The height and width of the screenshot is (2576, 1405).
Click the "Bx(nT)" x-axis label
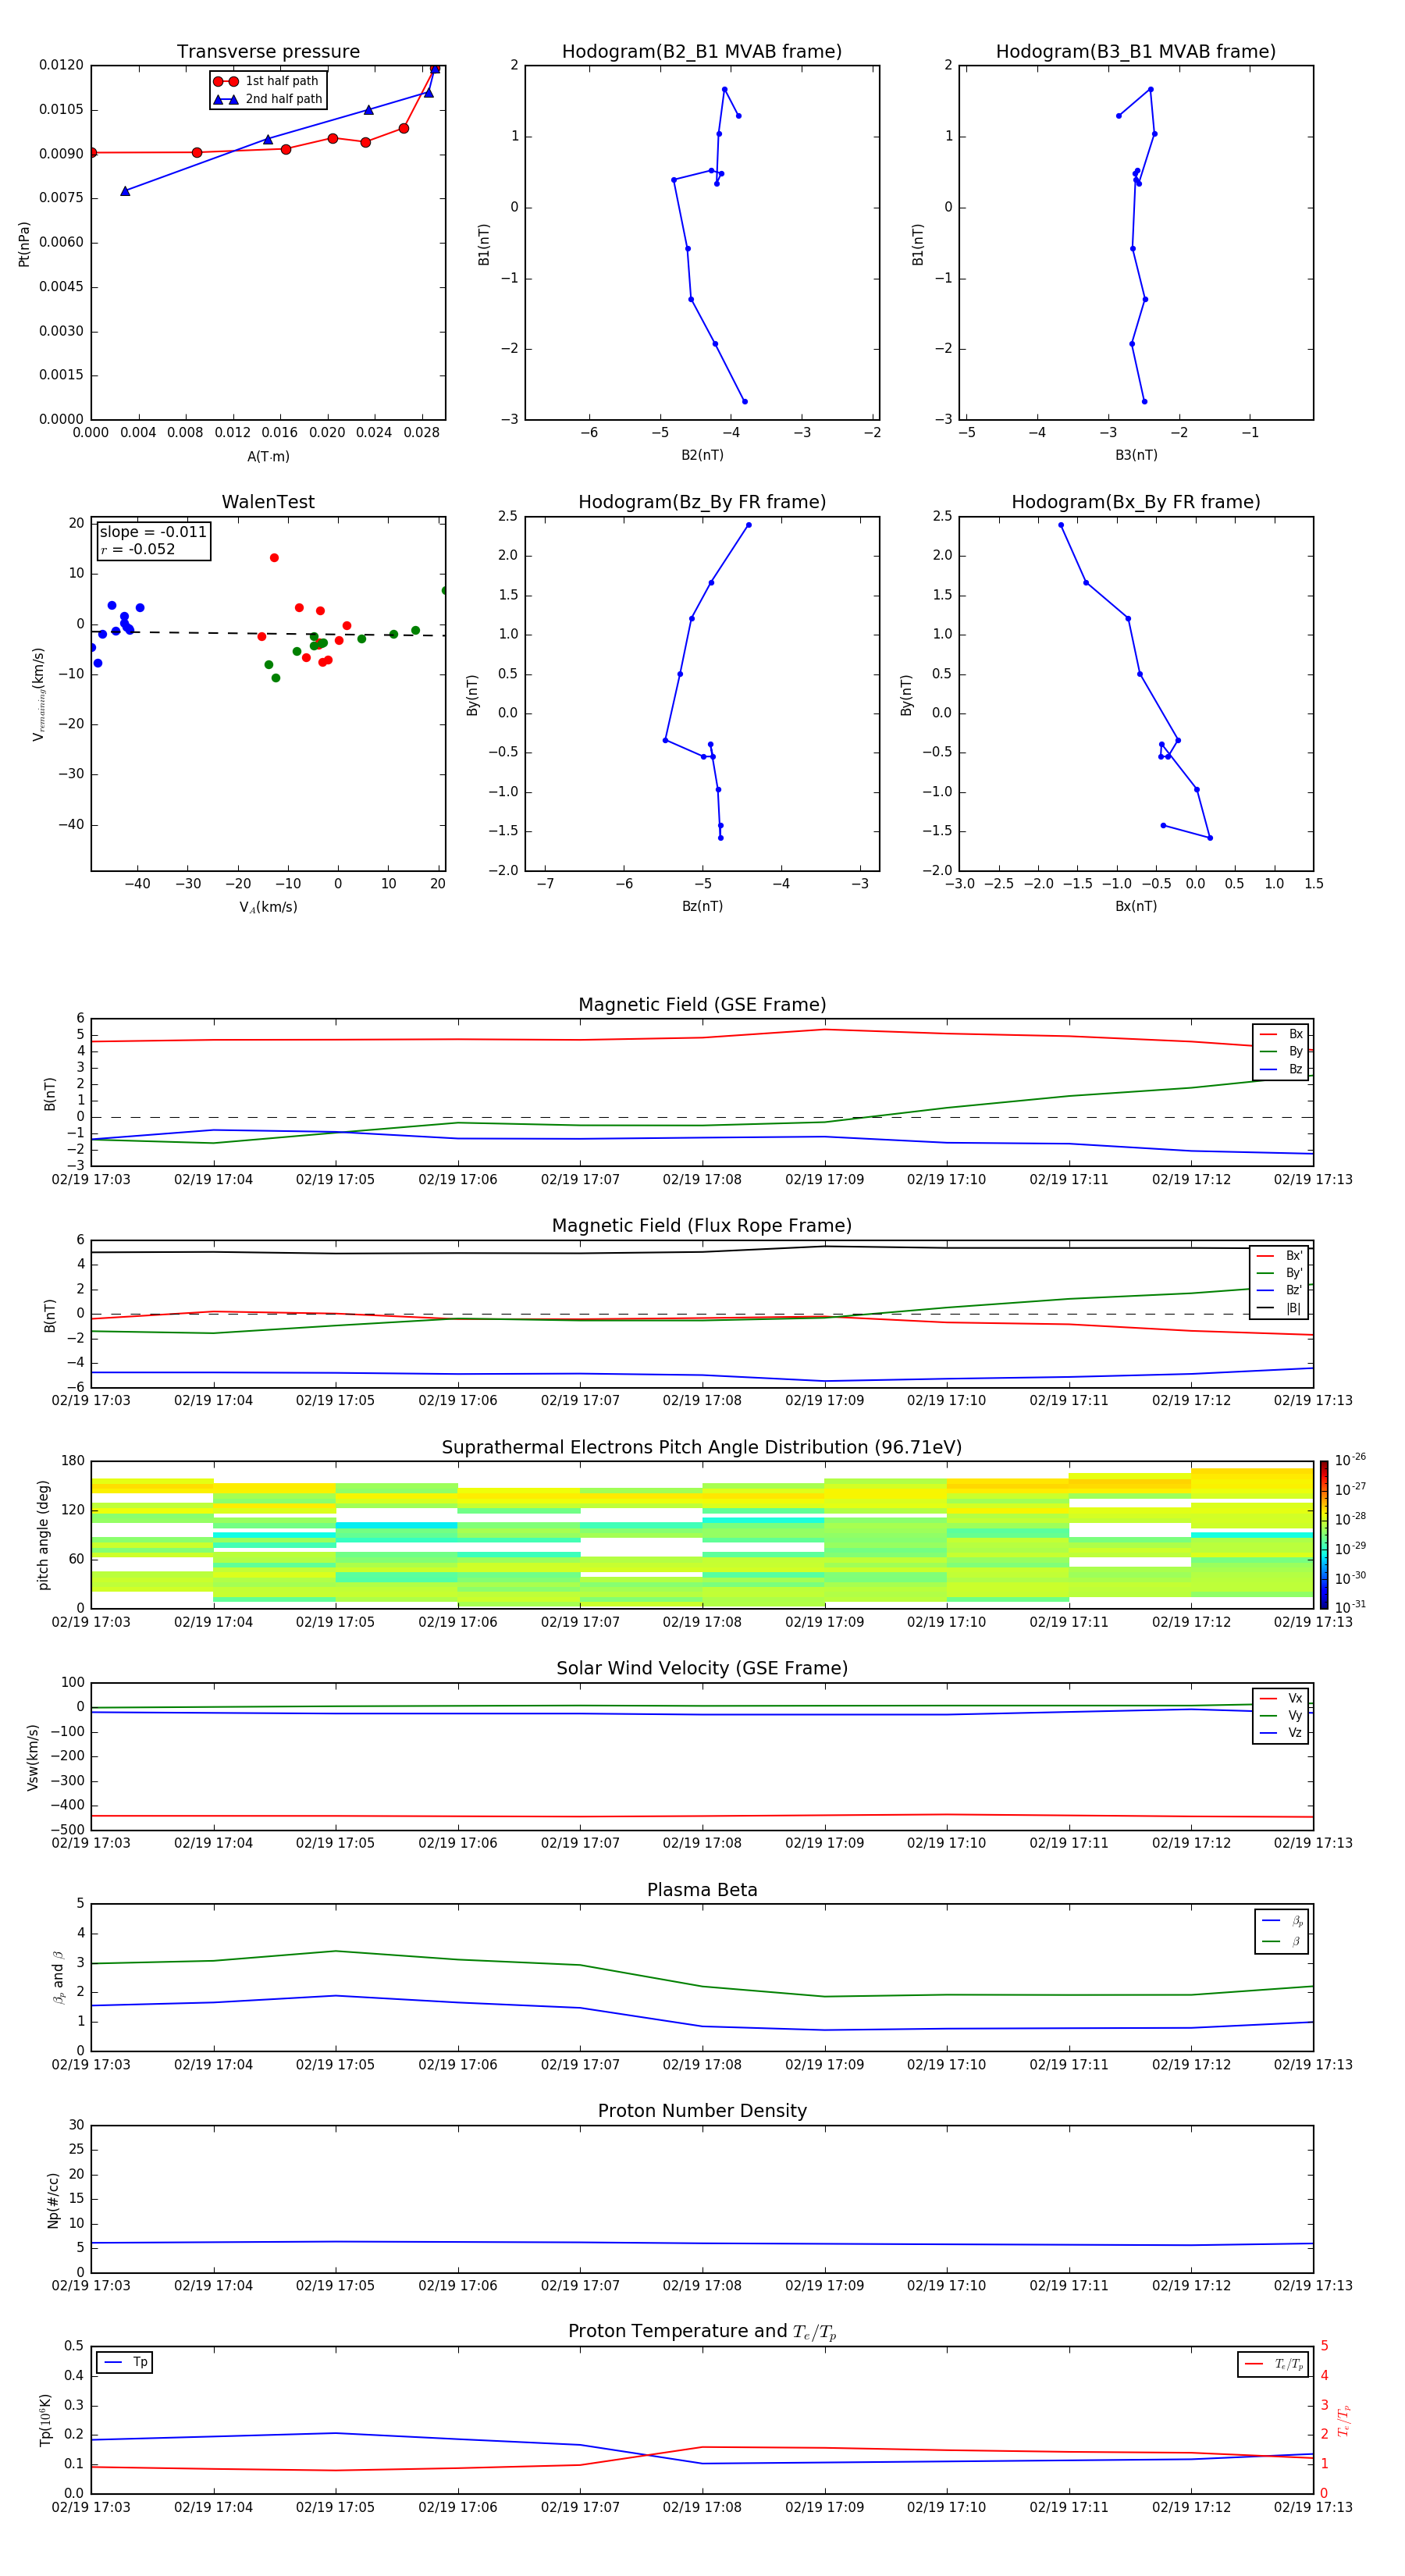1136,906
